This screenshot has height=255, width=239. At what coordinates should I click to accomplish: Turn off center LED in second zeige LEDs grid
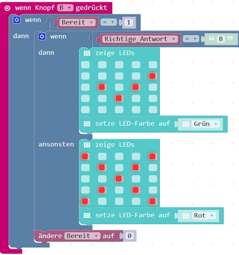tap(119, 179)
